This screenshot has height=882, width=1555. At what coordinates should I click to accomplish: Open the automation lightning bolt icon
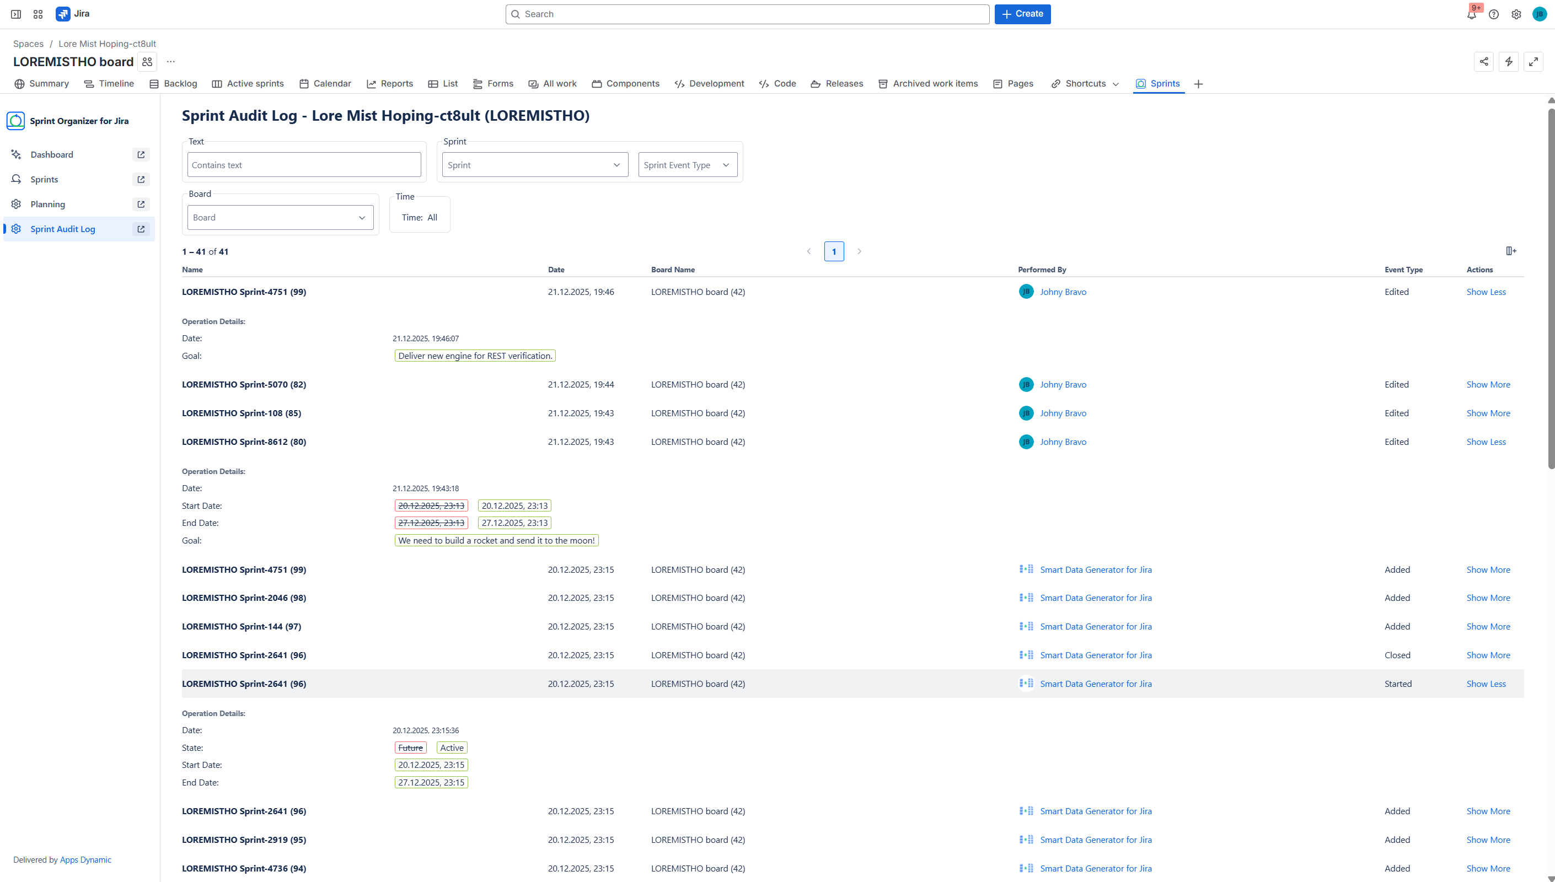tap(1508, 62)
